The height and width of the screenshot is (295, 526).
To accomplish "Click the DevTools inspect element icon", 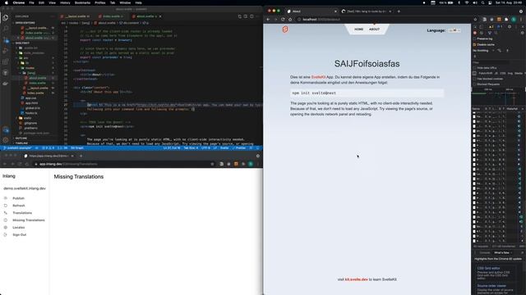I will point(474,27).
